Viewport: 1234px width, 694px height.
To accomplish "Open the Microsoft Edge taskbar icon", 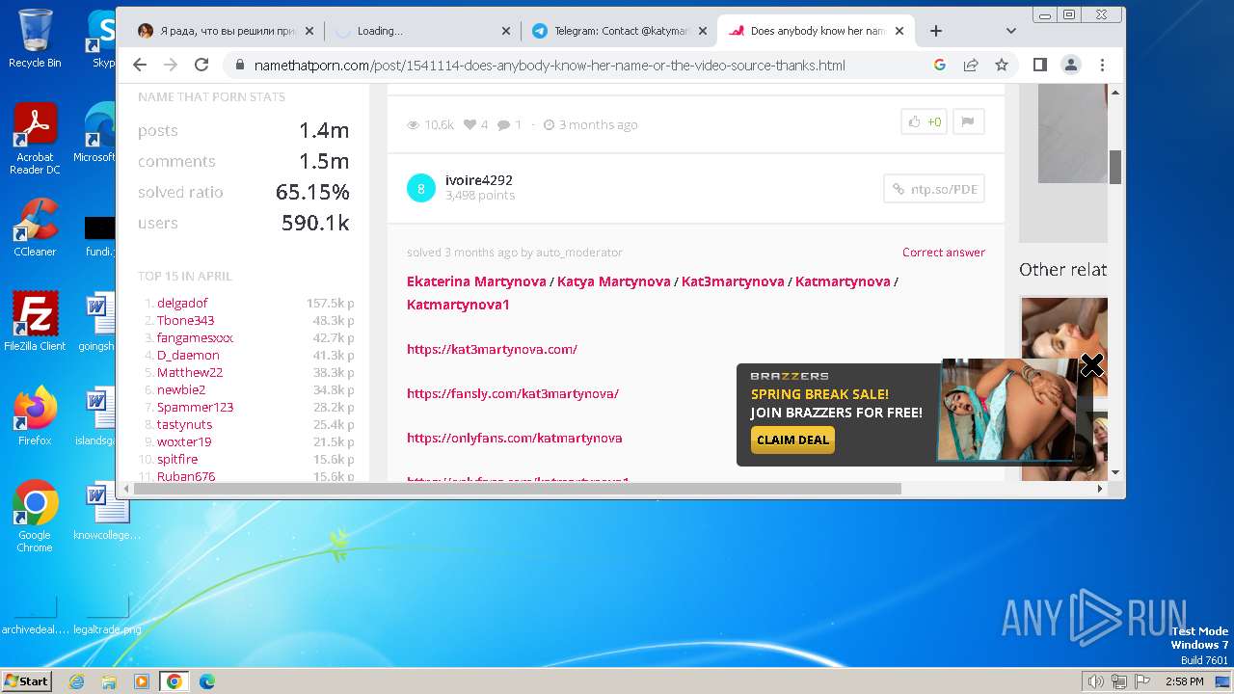I will click(207, 681).
